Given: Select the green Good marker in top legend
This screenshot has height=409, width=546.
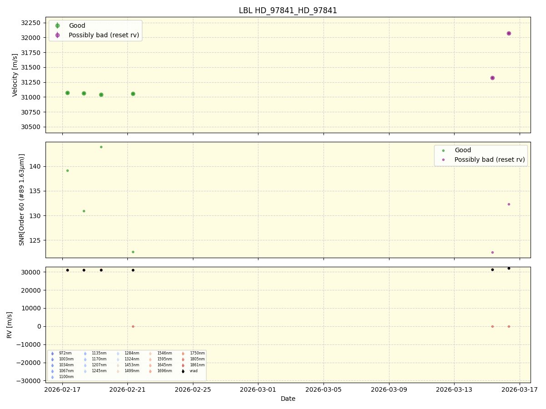Looking at the screenshot, I should coord(57,25).
